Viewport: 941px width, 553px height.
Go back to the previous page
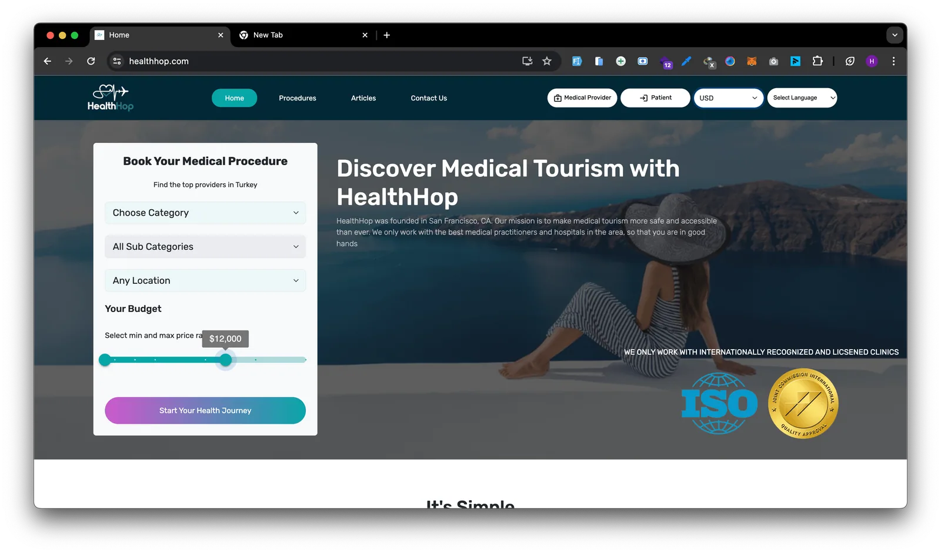(x=48, y=61)
